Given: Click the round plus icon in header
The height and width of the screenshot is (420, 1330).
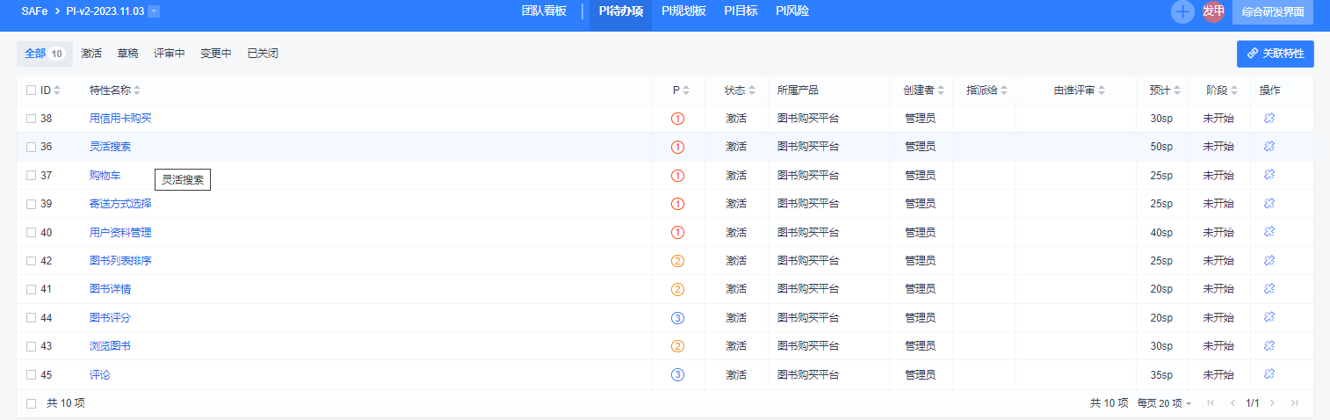Looking at the screenshot, I should pos(1182,12).
